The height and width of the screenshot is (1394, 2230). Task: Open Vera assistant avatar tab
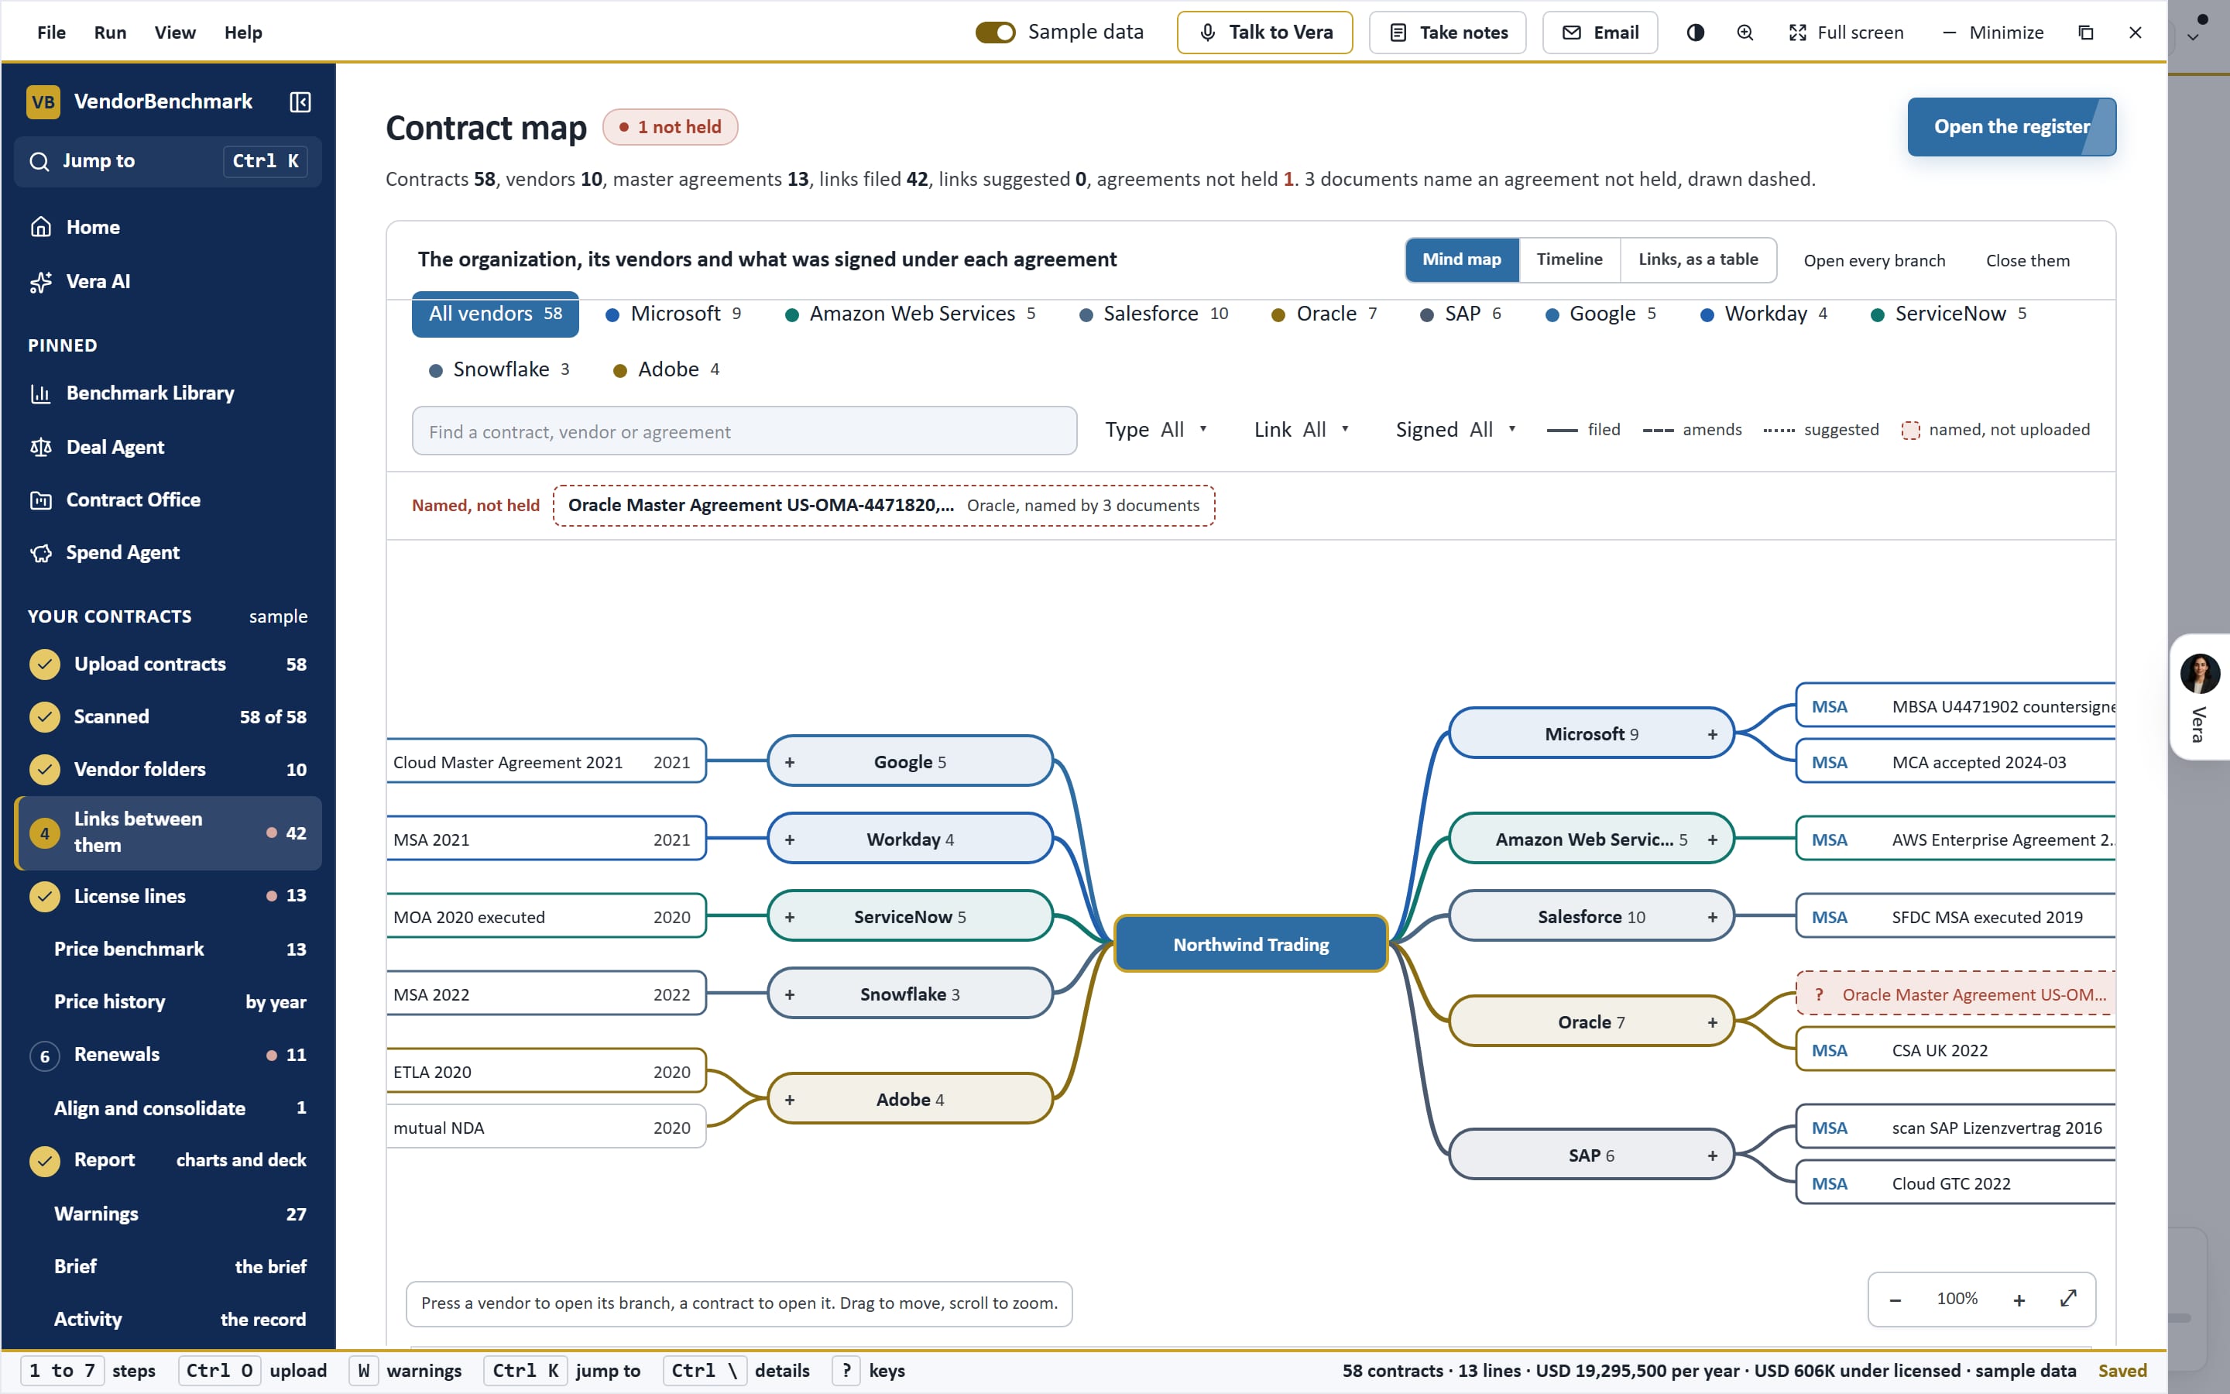coord(2200,697)
